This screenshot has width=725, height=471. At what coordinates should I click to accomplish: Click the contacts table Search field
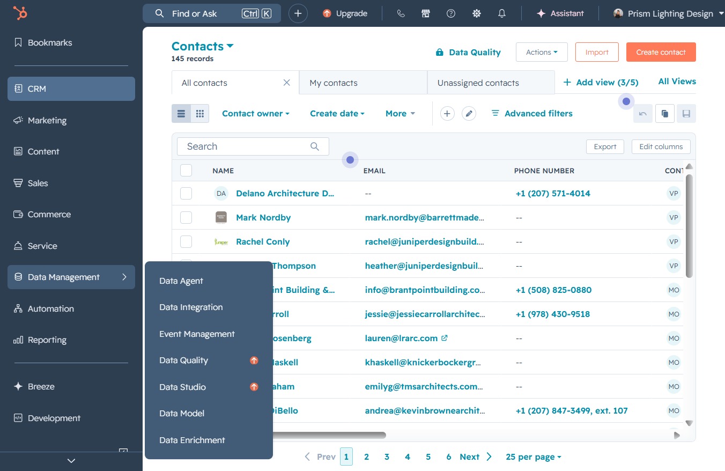[x=253, y=146]
